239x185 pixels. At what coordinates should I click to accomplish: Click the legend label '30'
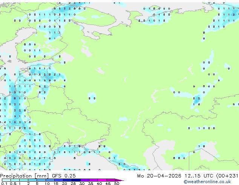pyautogui.click(x=82, y=183)
